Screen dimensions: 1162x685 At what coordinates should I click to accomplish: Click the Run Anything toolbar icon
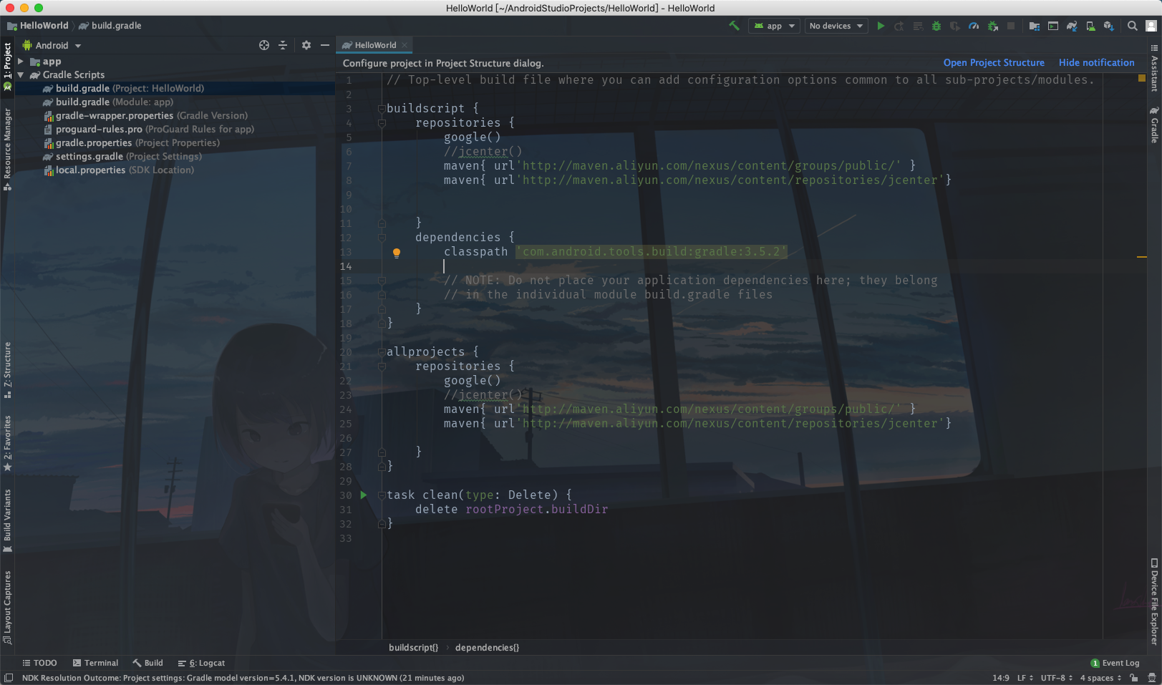click(x=1052, y=26)
